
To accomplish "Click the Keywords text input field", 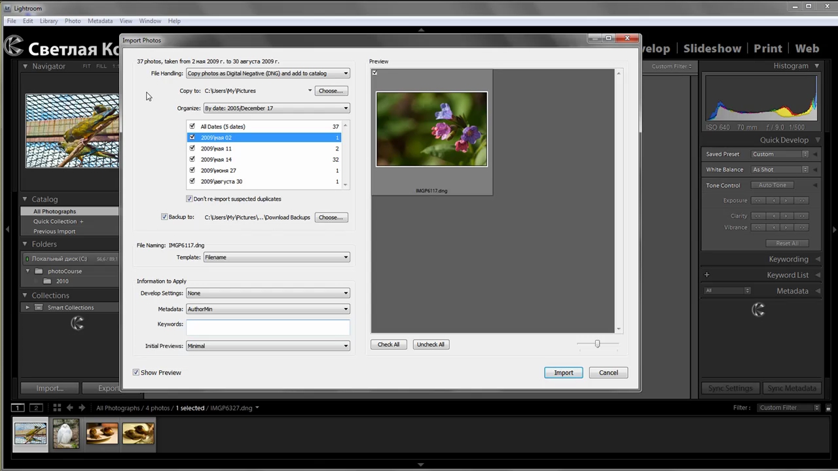I will pos(268,325).
